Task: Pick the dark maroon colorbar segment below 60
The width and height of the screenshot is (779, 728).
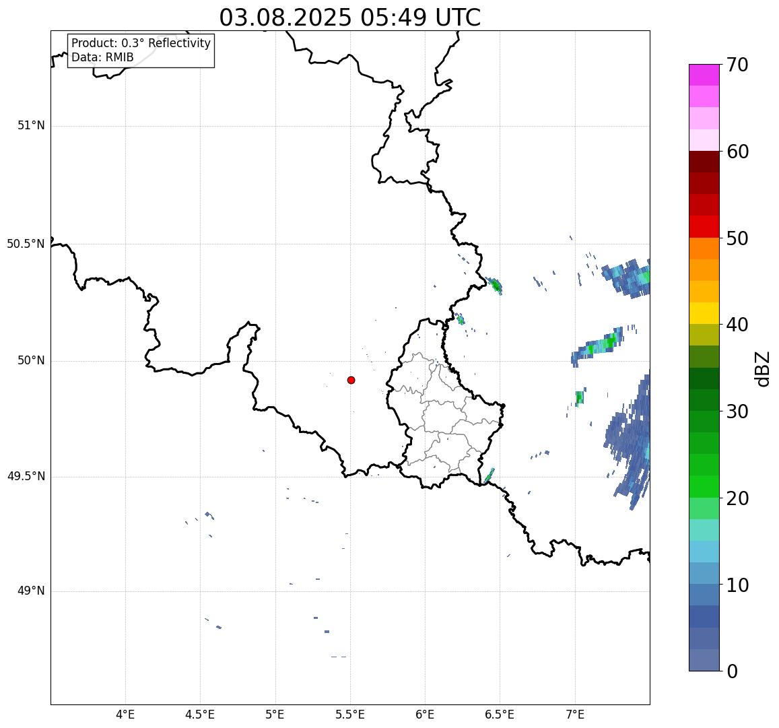Action: [704, 162]
